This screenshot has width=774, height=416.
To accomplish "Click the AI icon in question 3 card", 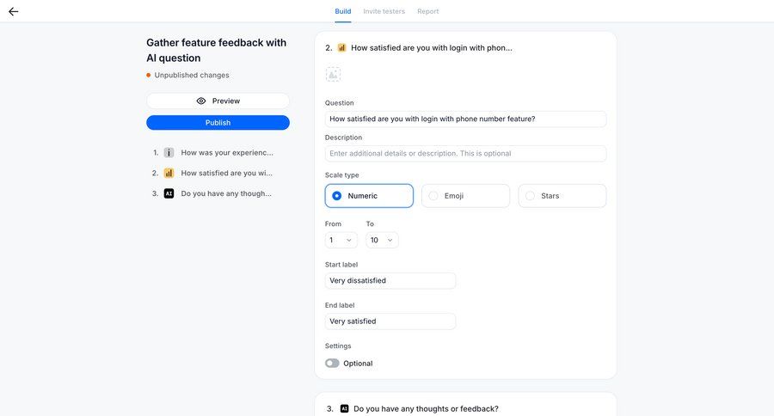I will click(344, 409).
